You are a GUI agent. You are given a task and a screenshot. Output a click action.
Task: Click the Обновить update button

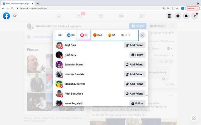[x=192, y=8]
